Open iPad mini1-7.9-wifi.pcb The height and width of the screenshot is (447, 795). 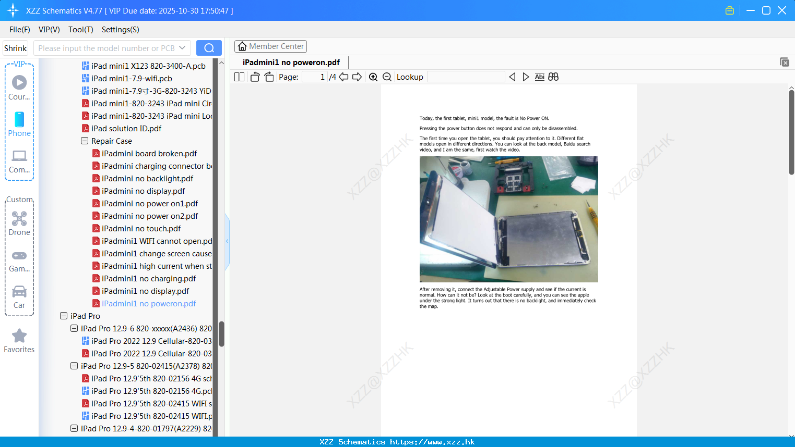click(x=132, y=79)
